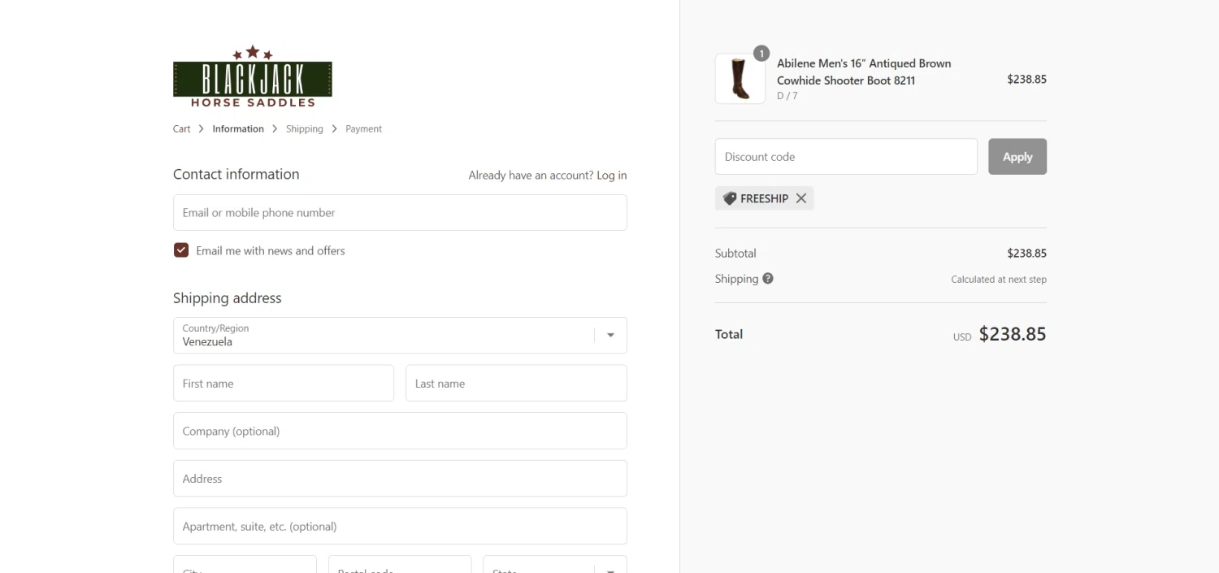Go back to Cart breadcrumb
Screen dimensions: 1219x573
182,128
